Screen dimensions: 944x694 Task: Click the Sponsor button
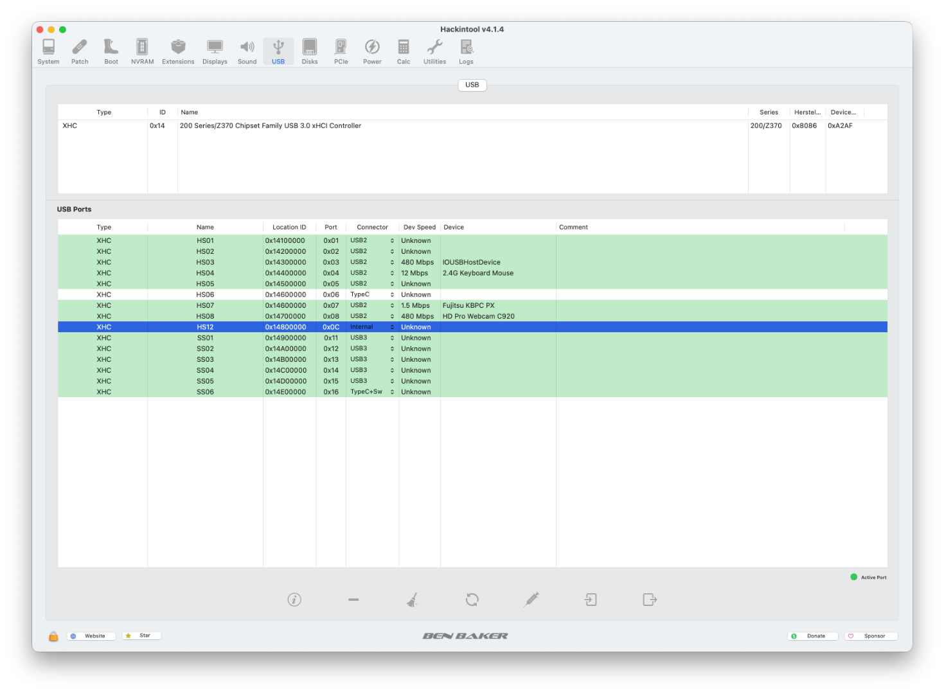click(x=871, y=636)
